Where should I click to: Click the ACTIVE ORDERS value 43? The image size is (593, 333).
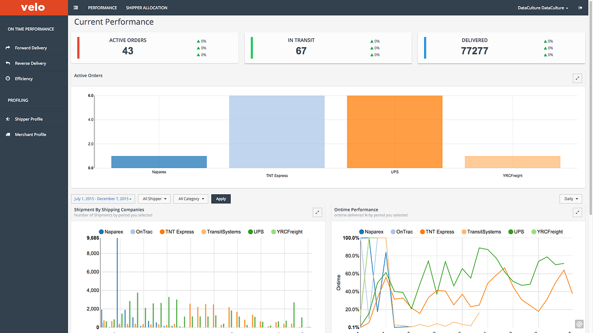coord(128,51)
